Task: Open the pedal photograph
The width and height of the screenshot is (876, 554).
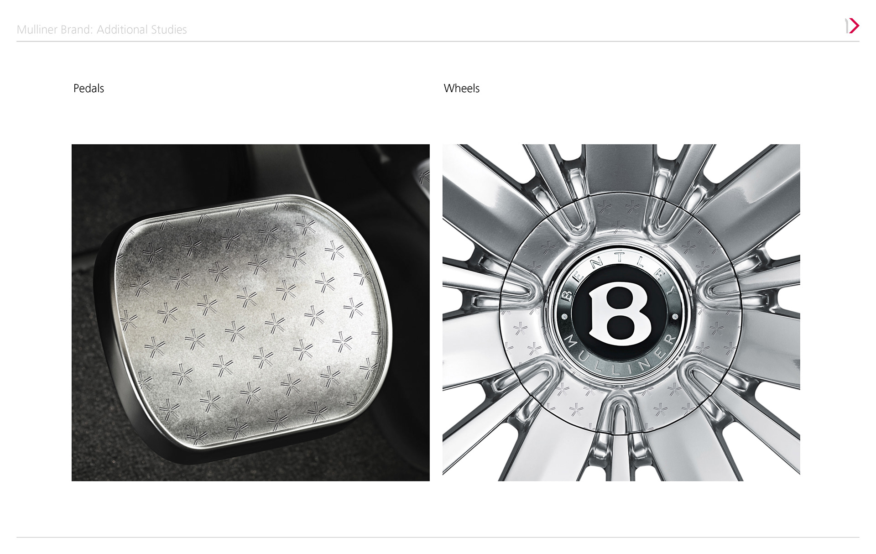Action: (250, 313)
